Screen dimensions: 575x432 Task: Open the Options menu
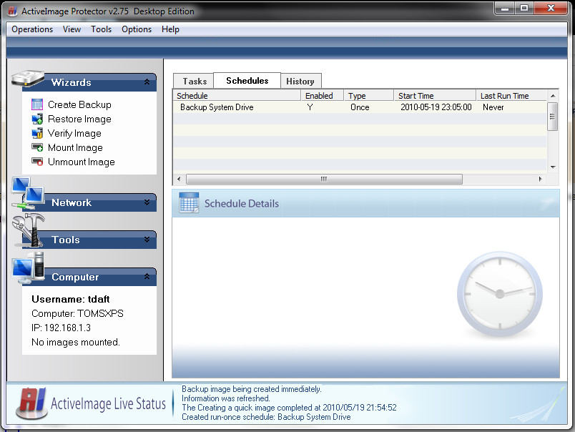pos(136,29)
